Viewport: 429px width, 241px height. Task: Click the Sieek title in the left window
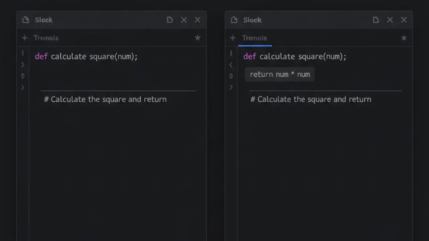44,20
